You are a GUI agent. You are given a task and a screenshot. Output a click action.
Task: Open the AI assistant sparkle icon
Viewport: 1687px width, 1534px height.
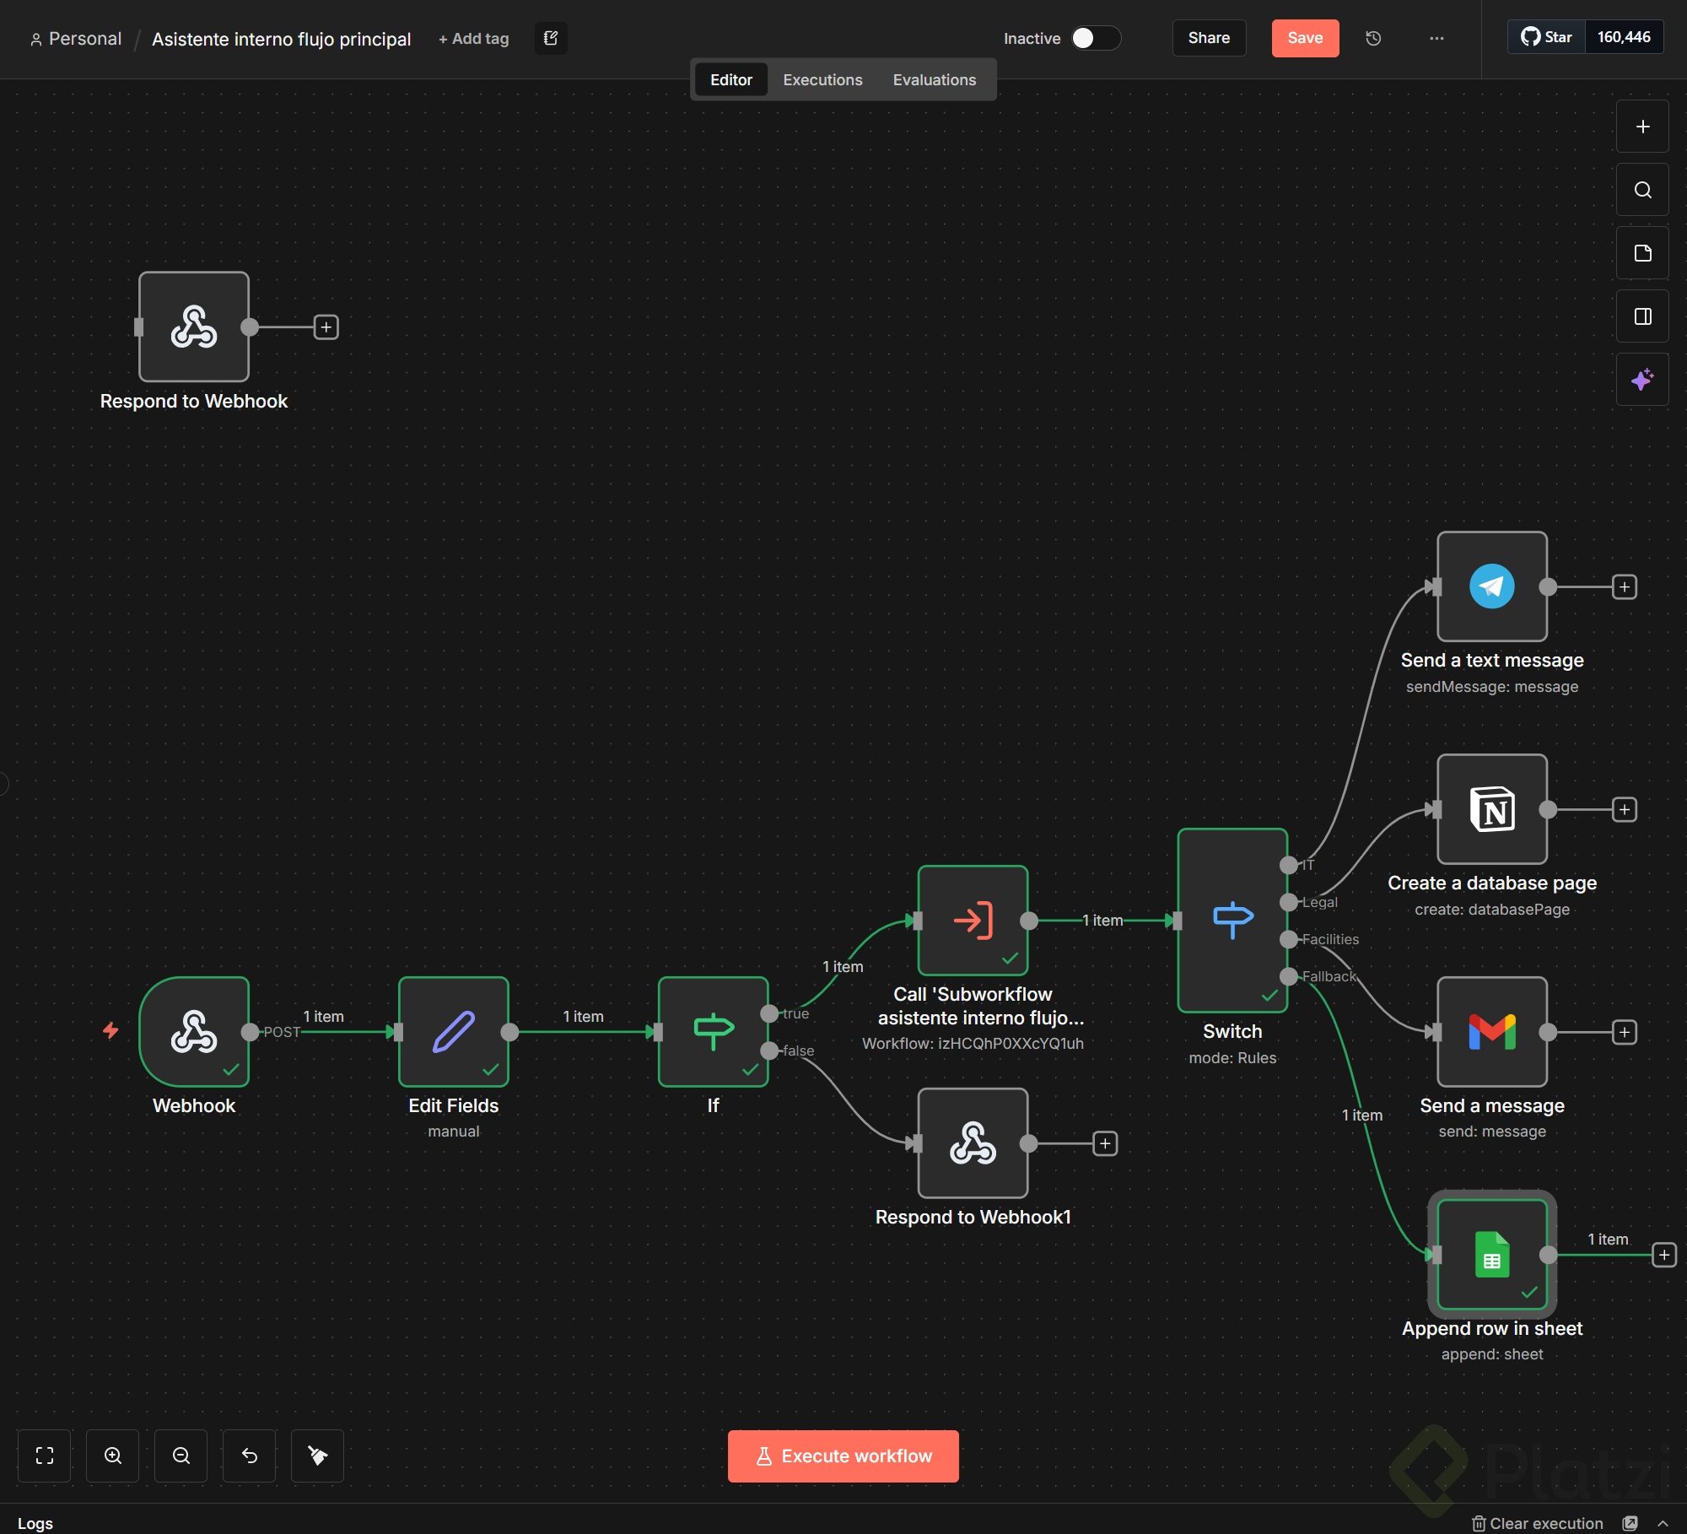pos(1641,380)
